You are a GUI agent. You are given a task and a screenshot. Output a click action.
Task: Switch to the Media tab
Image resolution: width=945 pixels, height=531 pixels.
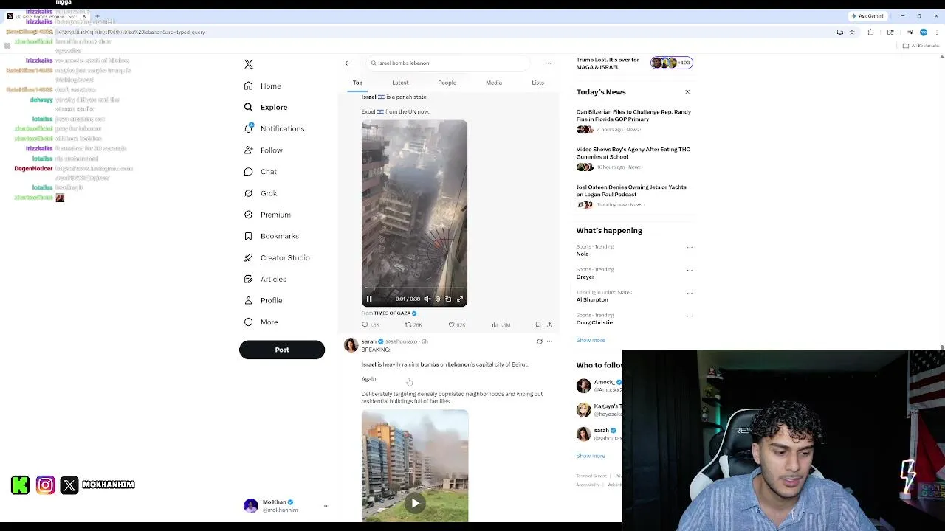pos(494,83)
